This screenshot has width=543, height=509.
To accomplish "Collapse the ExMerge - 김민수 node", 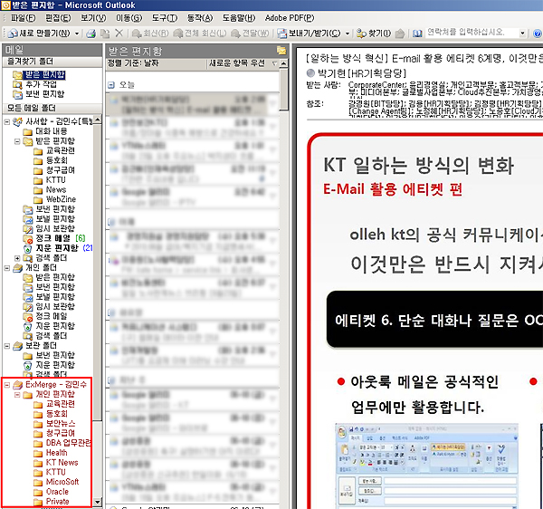I will 7,385.
